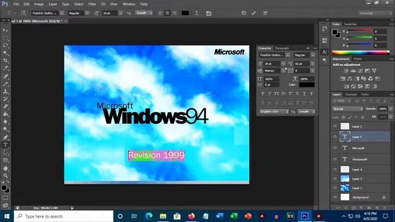Screen dimensions: 395x222
Task: Select the Eraser tool
Action: 6,107
